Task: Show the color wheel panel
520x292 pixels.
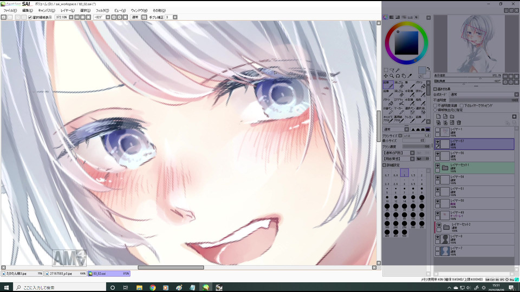Action: (385, 17)
